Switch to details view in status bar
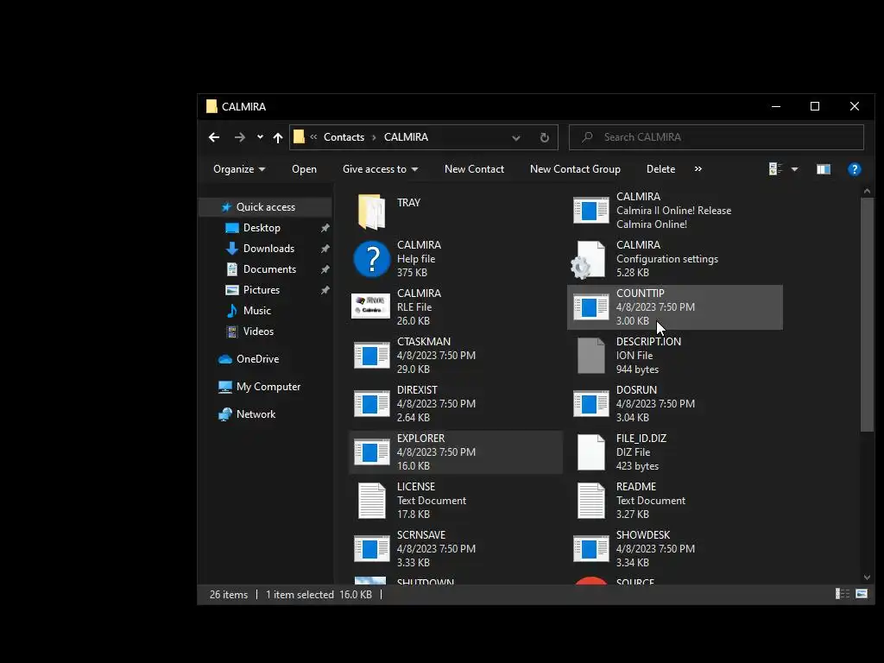This screenshot has width=884, height=663. tap(842, 594)
